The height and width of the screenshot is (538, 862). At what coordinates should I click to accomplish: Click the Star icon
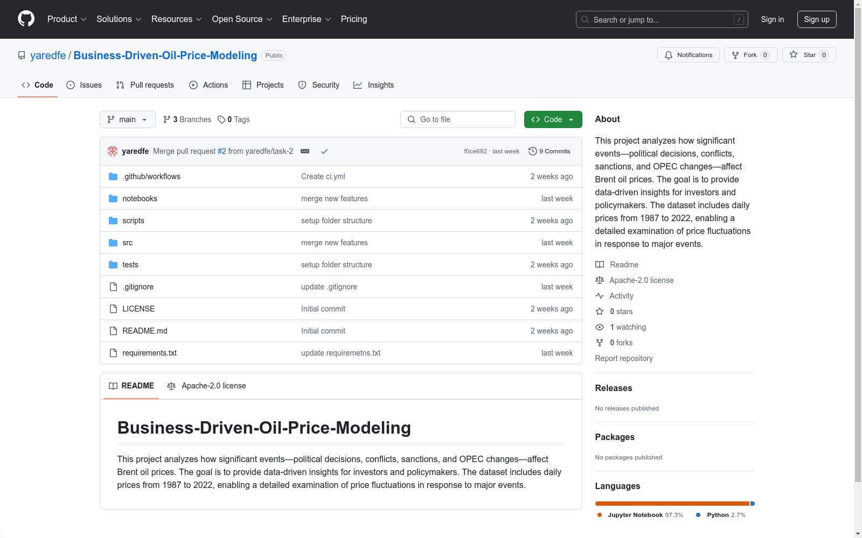pos(794,54)
